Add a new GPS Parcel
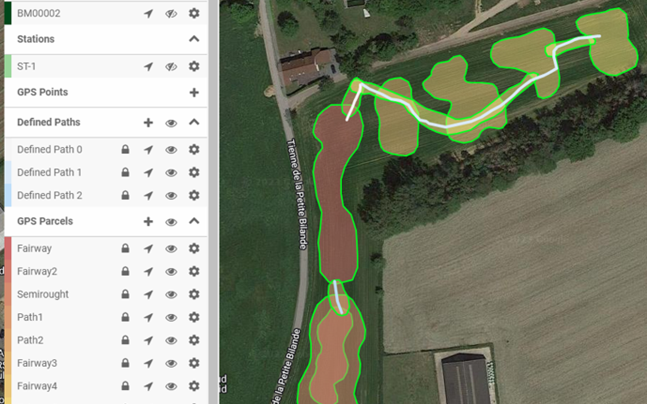The height and width of the screenshot is (404, 647). 148,221
